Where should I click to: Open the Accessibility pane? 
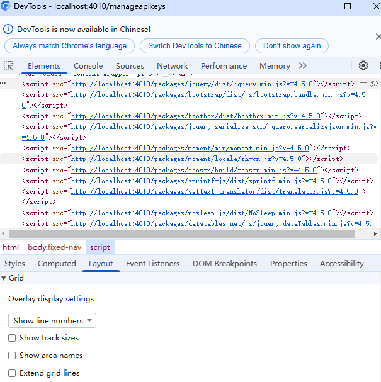342,264
